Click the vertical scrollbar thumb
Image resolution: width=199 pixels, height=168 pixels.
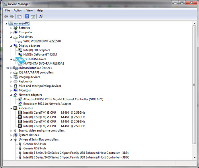(x=195, y=85)
